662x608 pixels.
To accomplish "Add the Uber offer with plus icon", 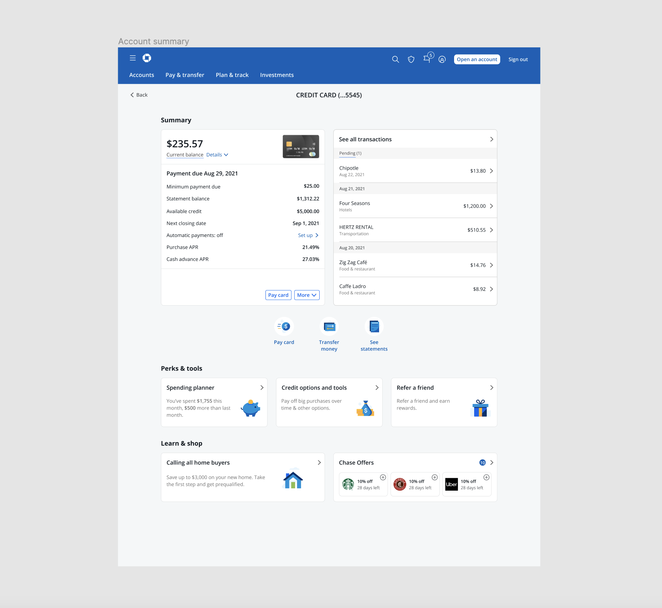I will click(486, 477).
